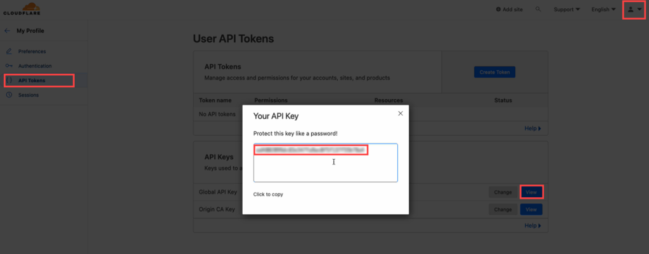Image resolution: width=649 pixels, height=254 pixels.
Task: Click the Cloudflare logo
Action: pyautogui.click(x=22, y=9)
